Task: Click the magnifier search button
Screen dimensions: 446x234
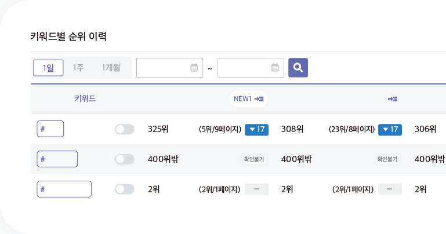Action: (x=298, y=68)
